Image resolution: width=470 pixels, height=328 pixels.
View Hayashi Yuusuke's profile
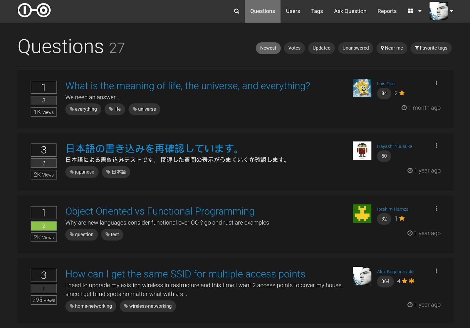click(x=395, y=146)
